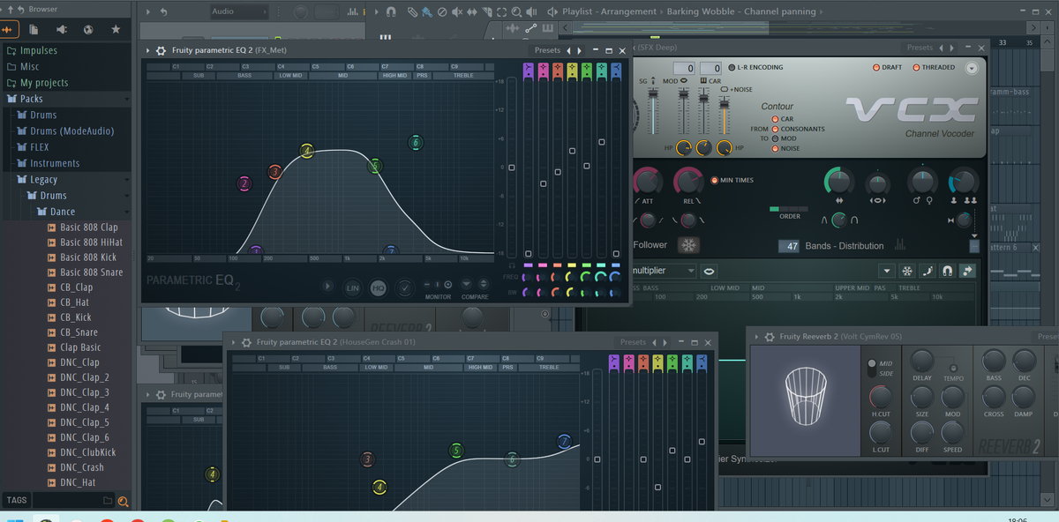Toggle Contour NOISE radio light
This screenshot has height=522, width=1059.
[x=776, y=148]
